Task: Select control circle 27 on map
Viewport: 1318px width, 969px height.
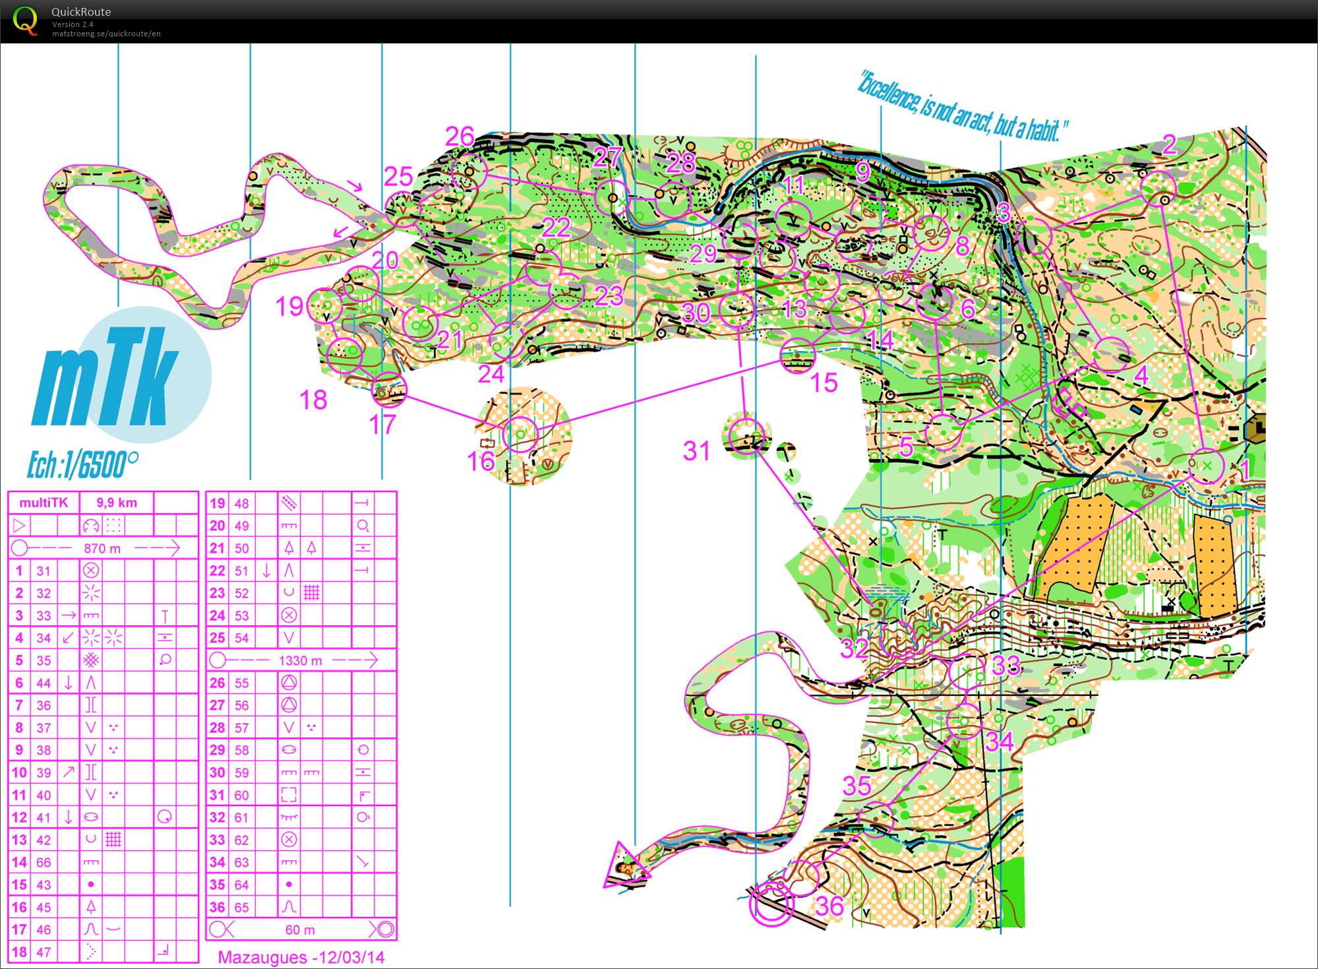Action: pyautogui.click(x=613, y=198)
